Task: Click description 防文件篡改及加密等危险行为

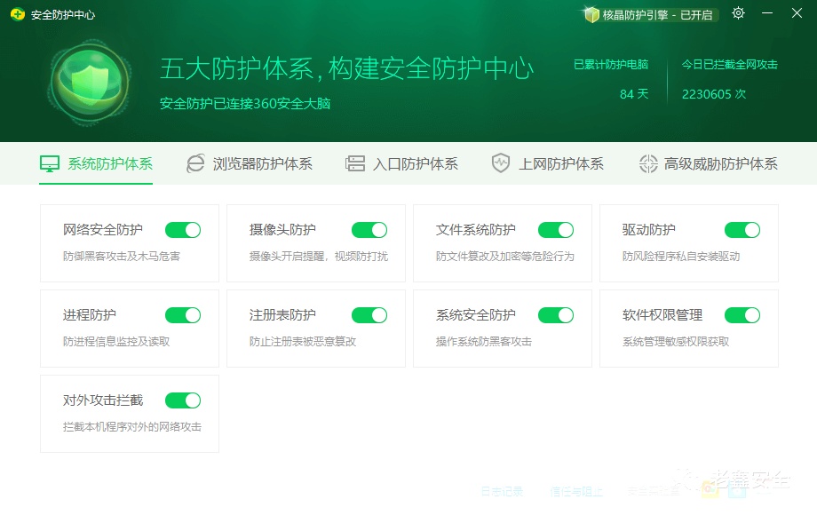Action: coord(505,257)
